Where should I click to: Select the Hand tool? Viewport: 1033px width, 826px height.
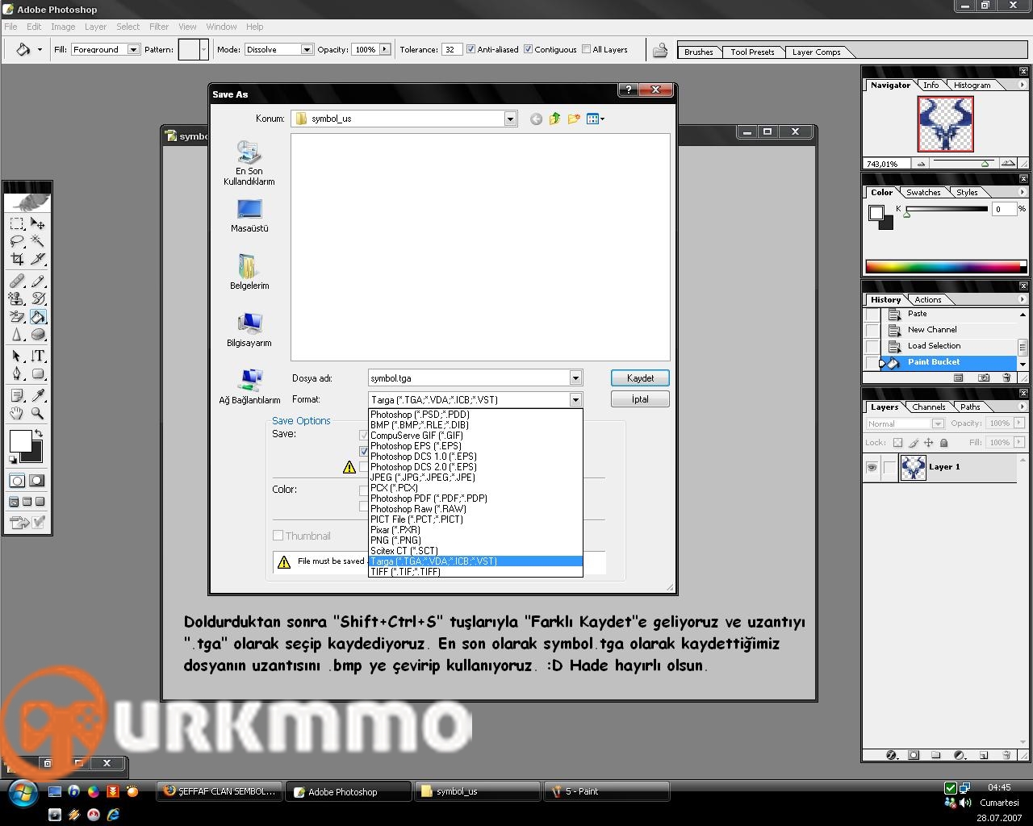[x=17, y=413]
